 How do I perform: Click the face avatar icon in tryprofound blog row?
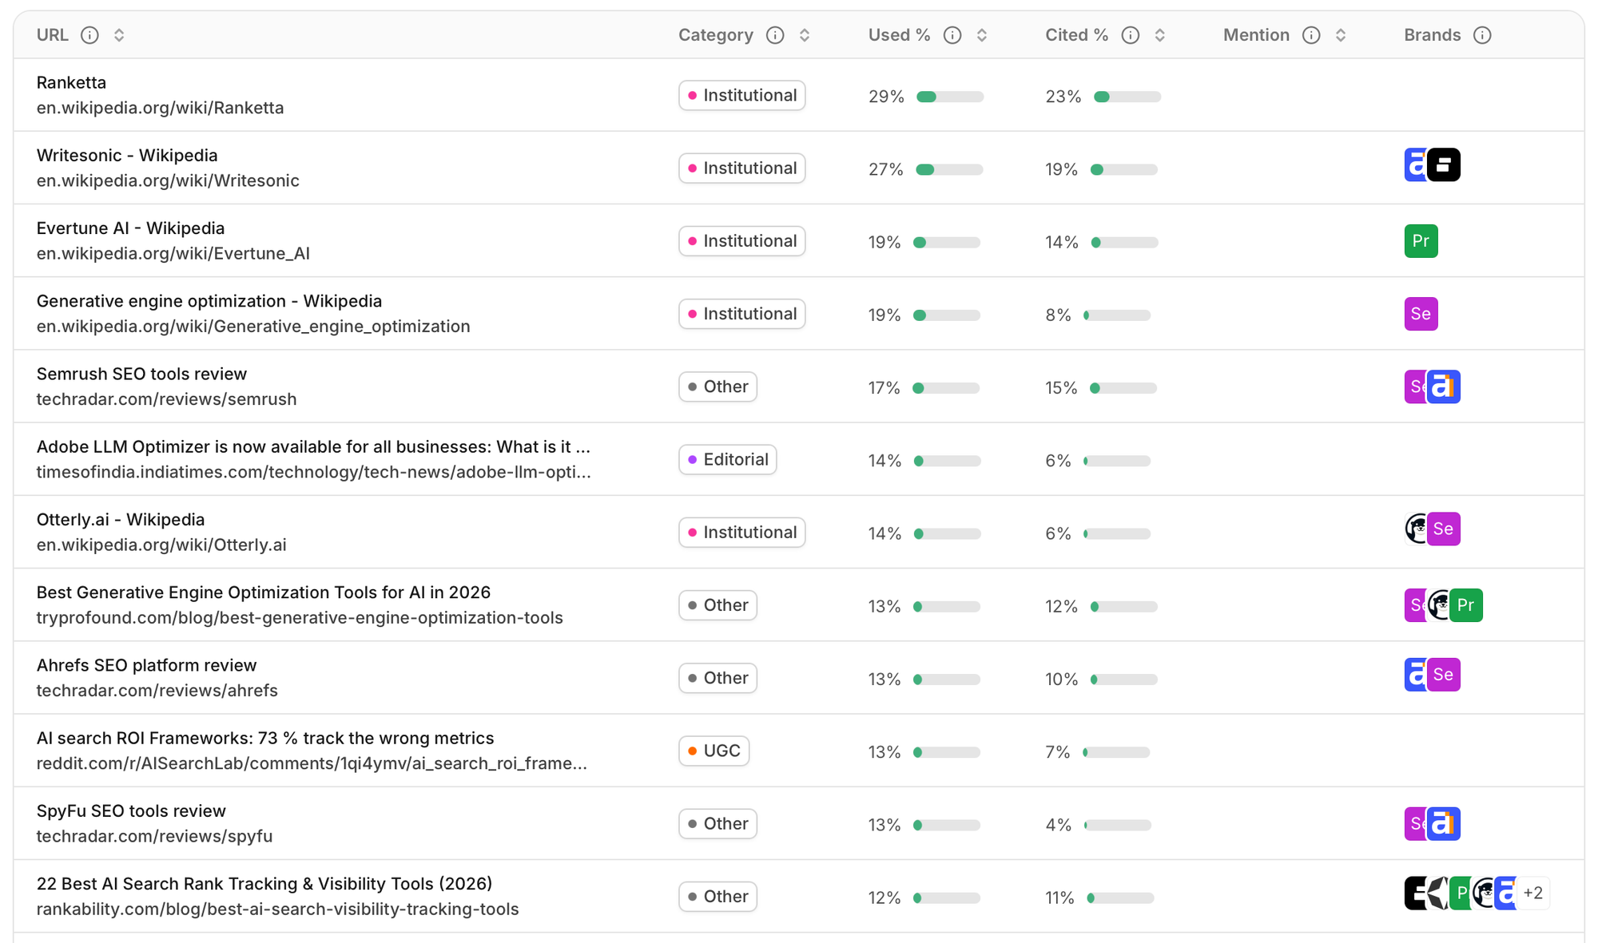tap(1438, 605)
